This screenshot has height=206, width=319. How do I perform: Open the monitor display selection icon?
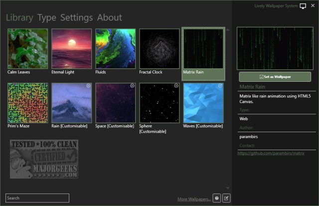click(303, 6)
